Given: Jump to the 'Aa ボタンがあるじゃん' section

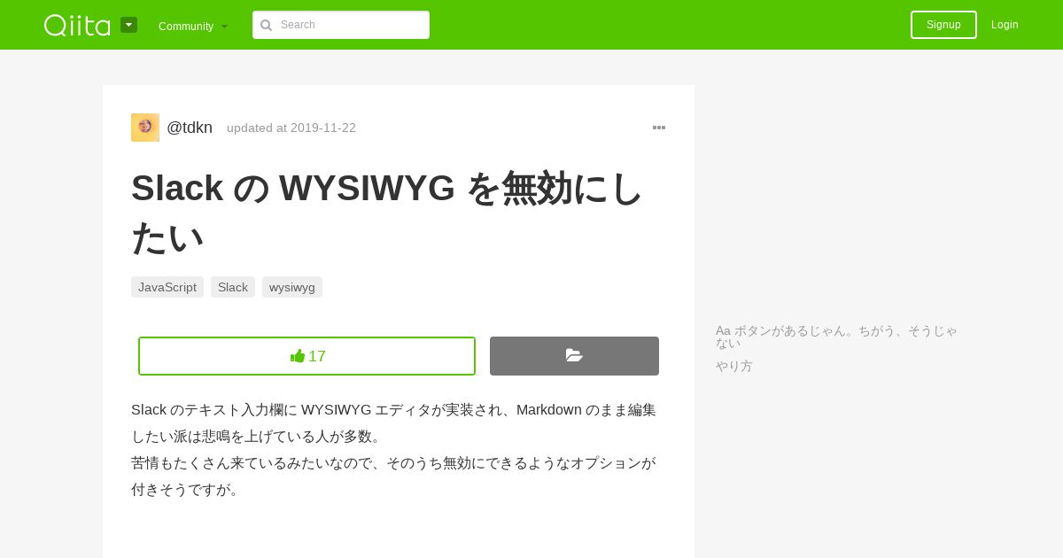Looking at the screenshot, I should pos(836,337).
